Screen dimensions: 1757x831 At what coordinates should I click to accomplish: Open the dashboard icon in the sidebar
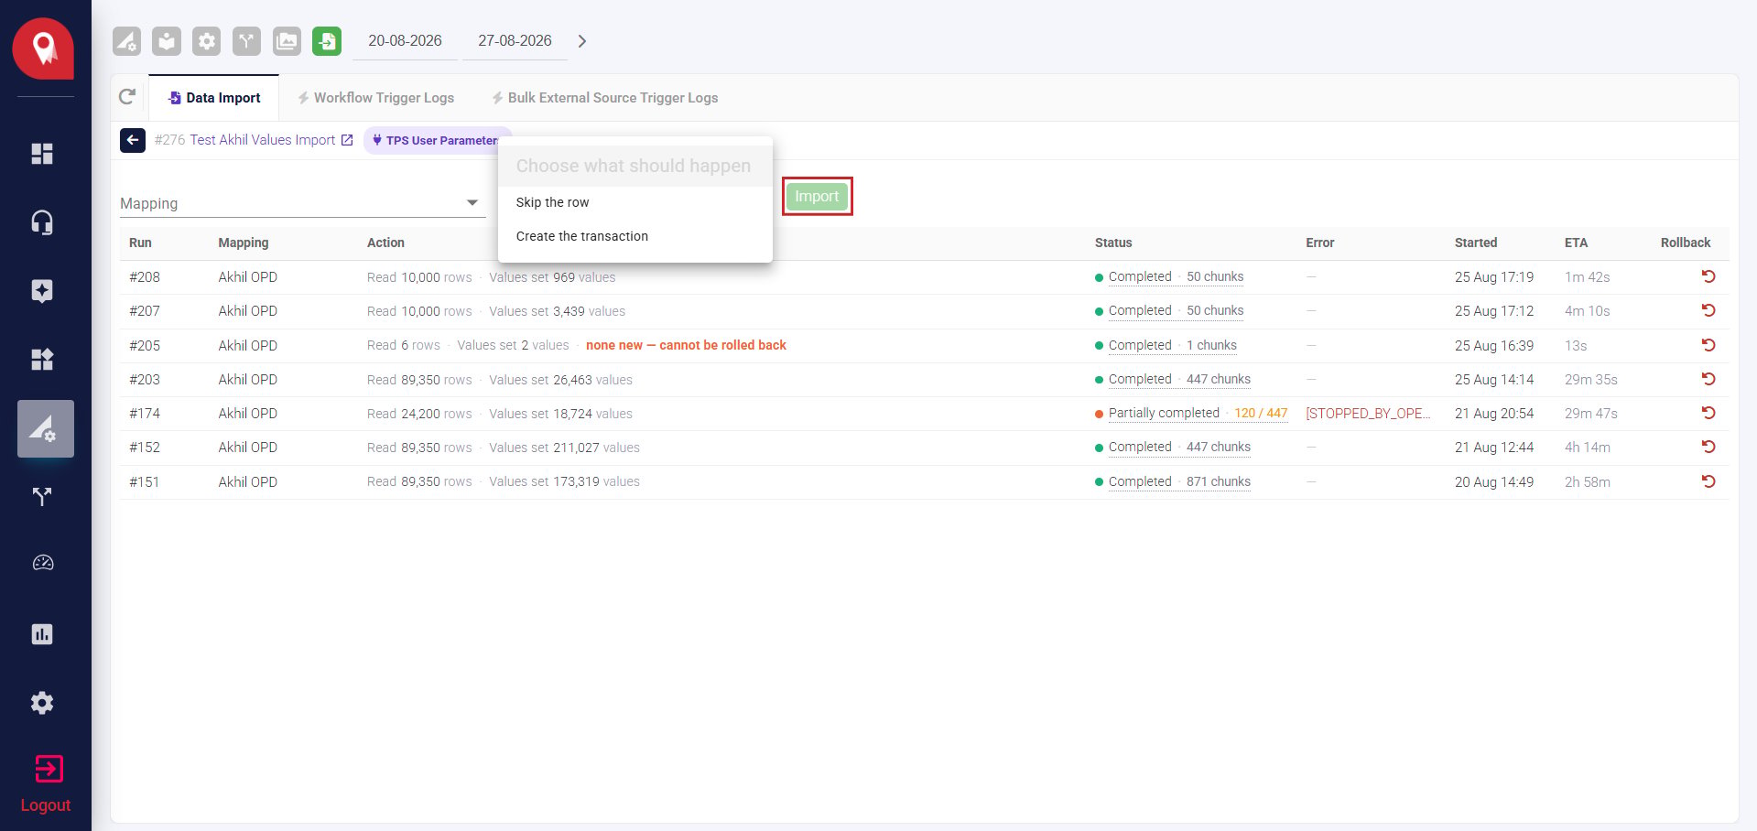point(42,154)
